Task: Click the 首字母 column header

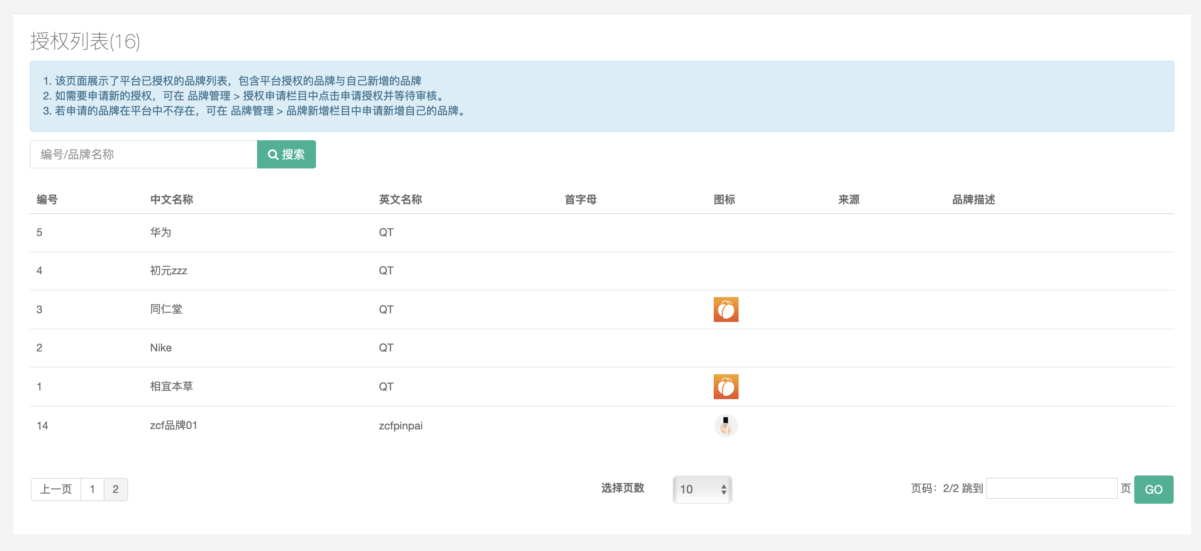Action: 581,200
